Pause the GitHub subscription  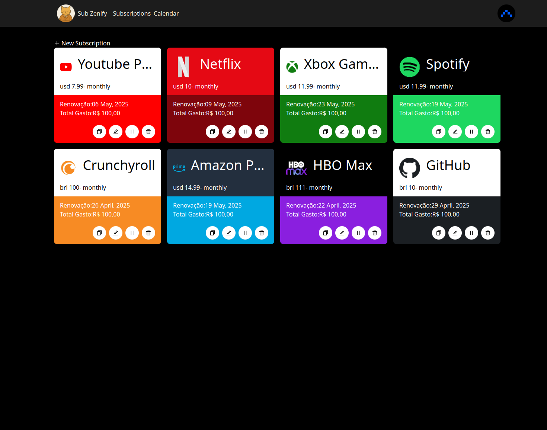pos(471,233)
